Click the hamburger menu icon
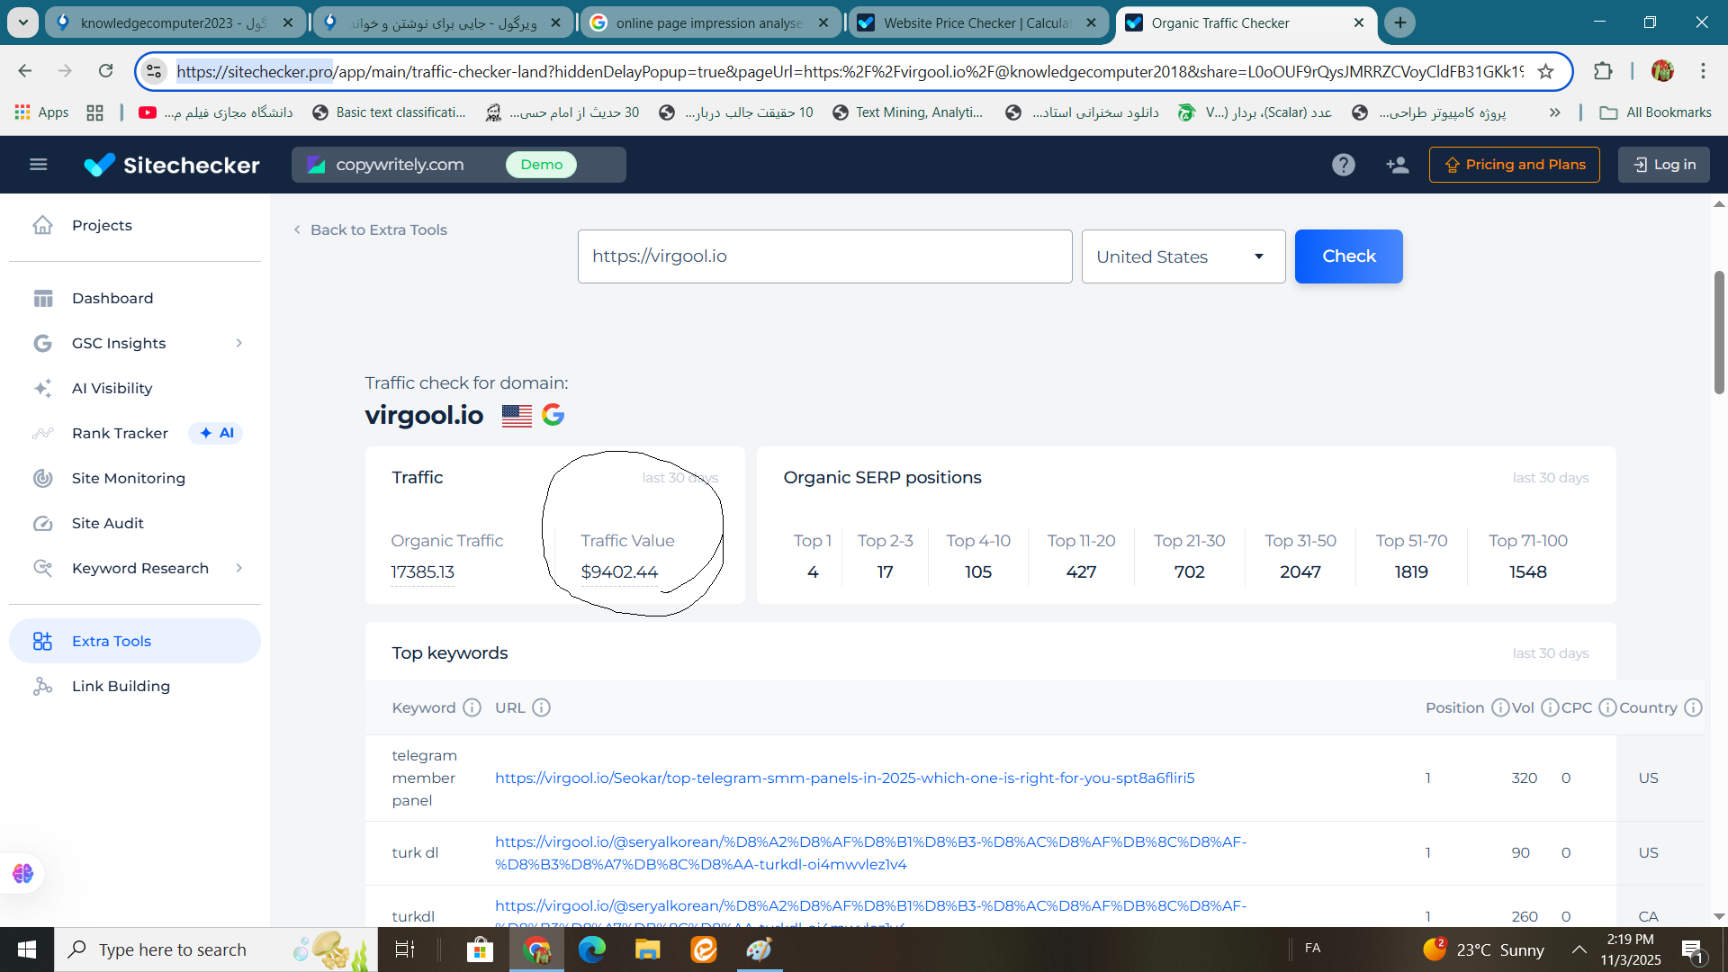 [x=38, y=165]
